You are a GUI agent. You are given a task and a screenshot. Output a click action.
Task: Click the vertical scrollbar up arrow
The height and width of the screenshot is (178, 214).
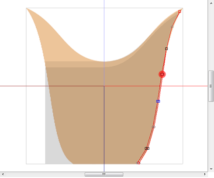coord(211,3)
